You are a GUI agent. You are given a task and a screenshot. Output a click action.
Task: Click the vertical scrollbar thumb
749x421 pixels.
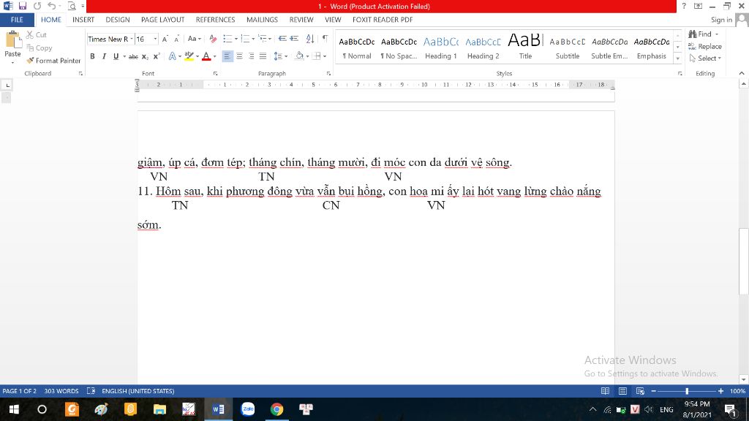744,262
